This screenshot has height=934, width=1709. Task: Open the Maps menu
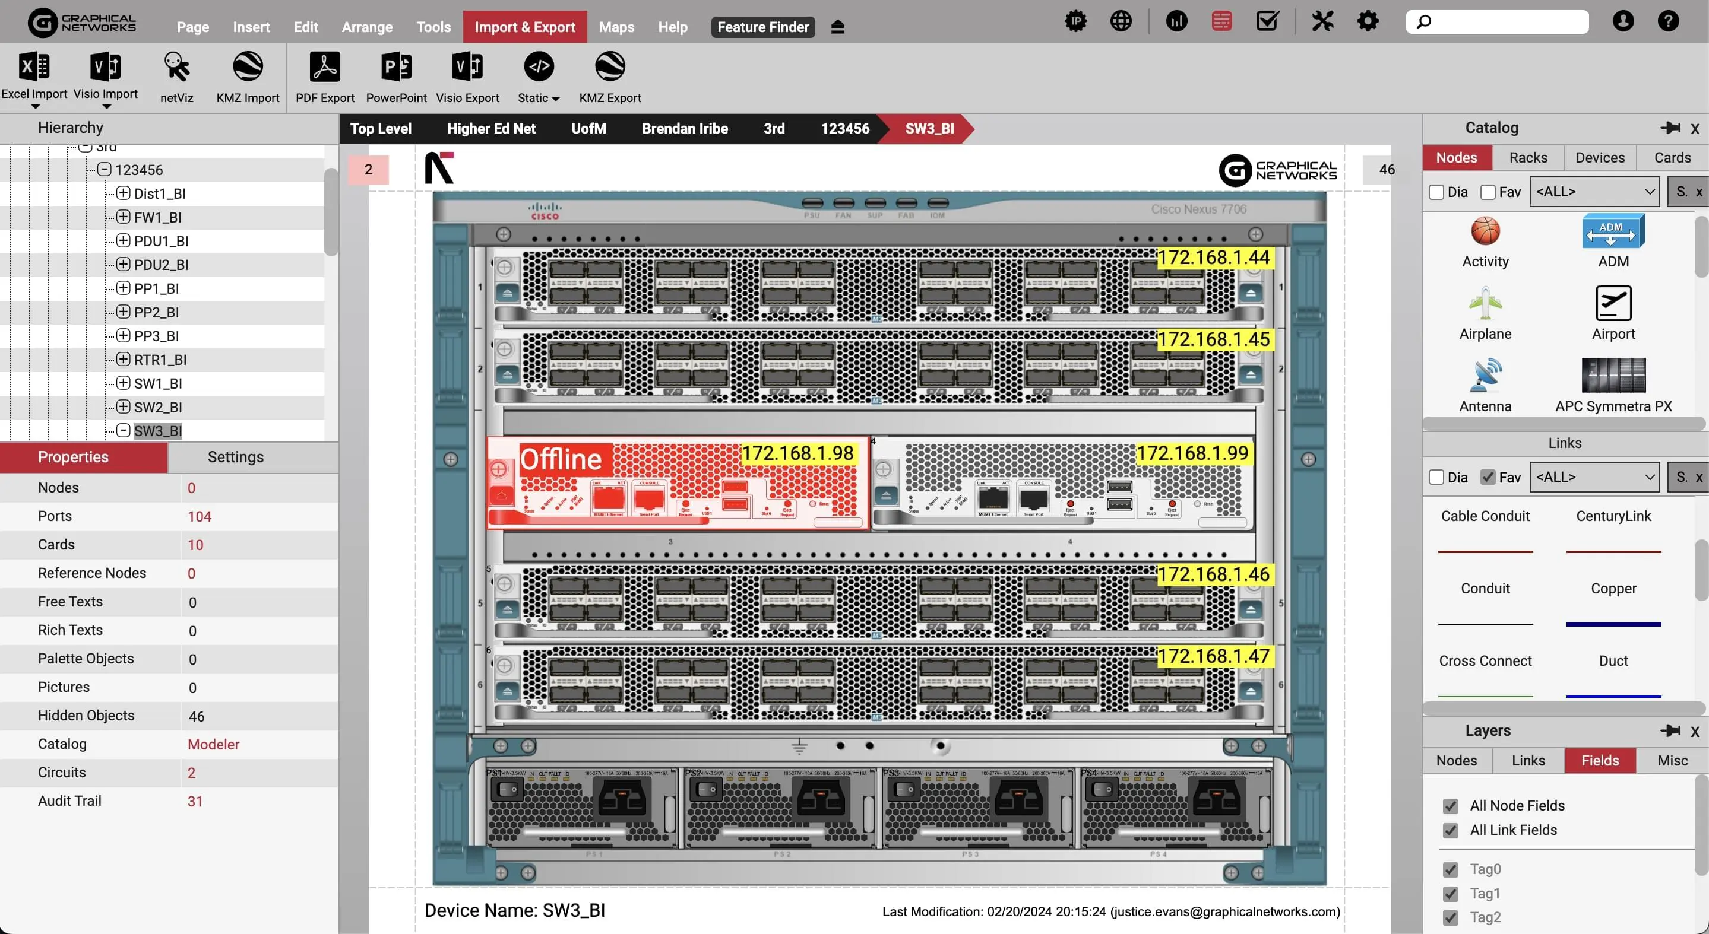click(616, 27)
